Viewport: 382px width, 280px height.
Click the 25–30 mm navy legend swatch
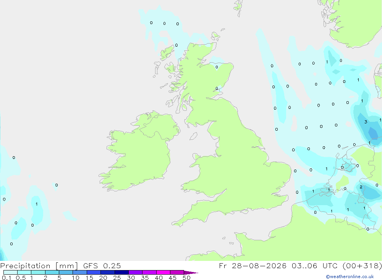click(x=121, y=272)
